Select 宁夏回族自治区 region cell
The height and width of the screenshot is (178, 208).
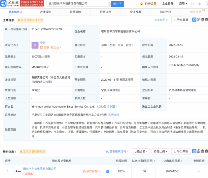[x=111, y=90]
